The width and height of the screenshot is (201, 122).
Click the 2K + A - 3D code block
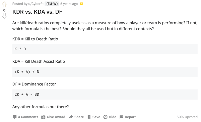point(105,94)
